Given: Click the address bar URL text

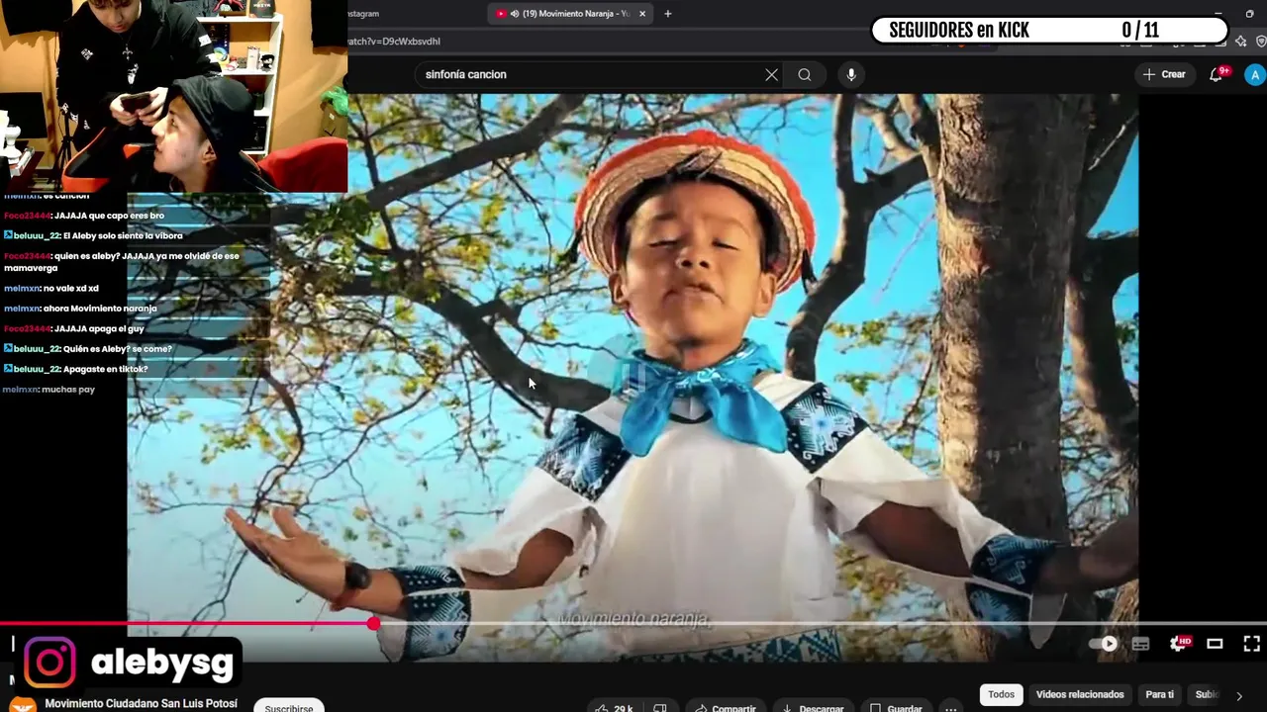Looking at the screenshot, I should coord(394,42).
